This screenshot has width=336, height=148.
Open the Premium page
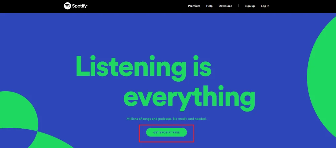coord(194,6)
